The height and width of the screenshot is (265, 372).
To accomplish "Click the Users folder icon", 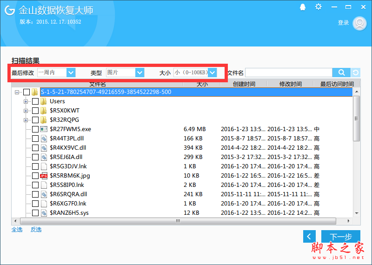I will pyautogui.click(x=43, y=101).
